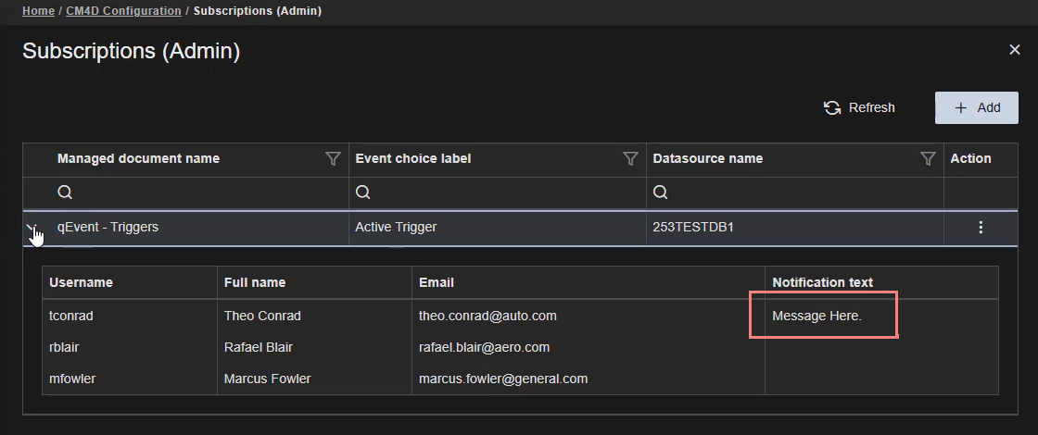Go to Home breadcrumb link
Viewport: 1038px width, 435px height.
[38, 11]
